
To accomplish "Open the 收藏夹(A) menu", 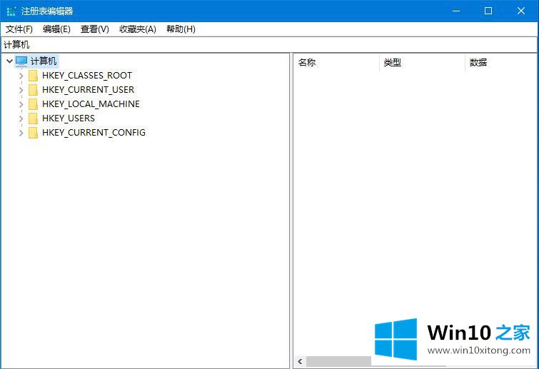I will tap(137, 29).
